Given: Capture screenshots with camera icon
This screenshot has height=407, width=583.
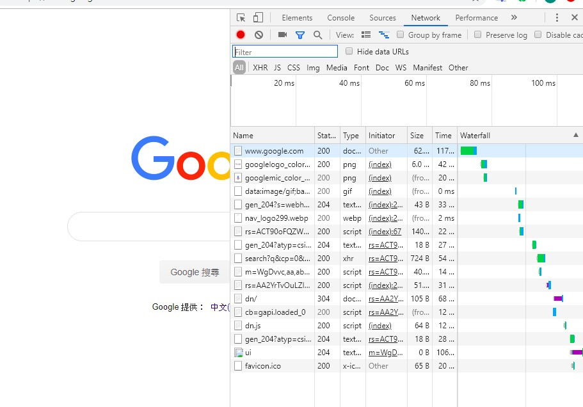Looking at the screenshot, I should click(x=283, y=35).
